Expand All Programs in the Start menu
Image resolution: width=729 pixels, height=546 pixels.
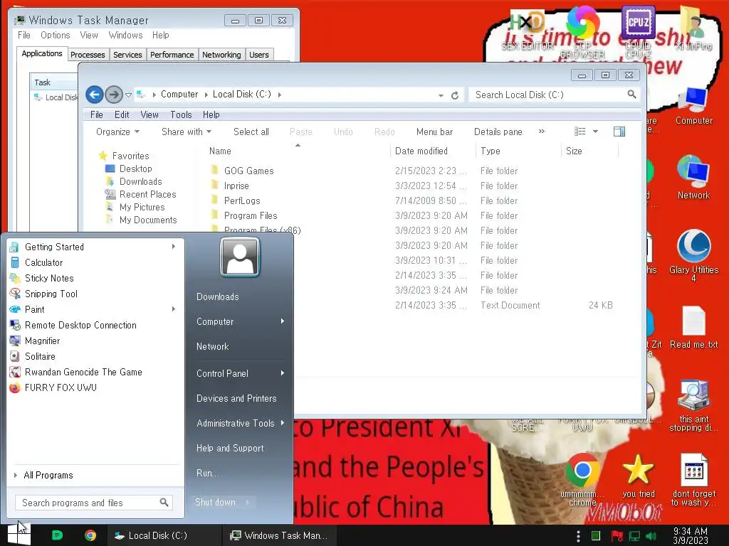pyautogui.click(x=48, y=475)
